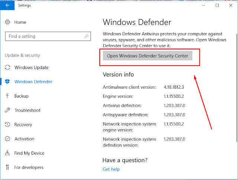Click the Windows Defender shield icon

pos(7,82)
